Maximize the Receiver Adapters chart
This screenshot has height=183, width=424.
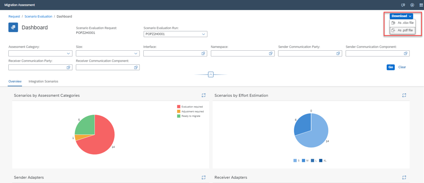point(404,177)
